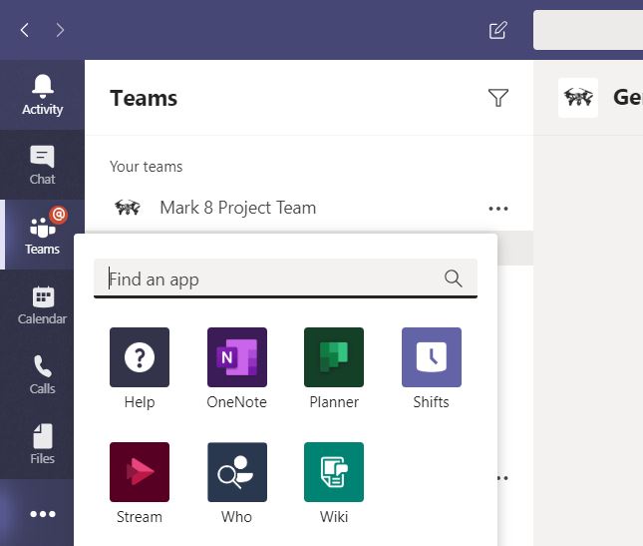This screenshot has height=546, width=643.
Task: Open the Calls section
Action: coord(42,374)
